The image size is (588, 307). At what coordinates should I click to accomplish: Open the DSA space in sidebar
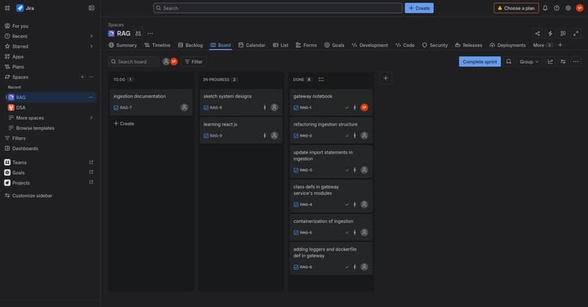point(51,107)
